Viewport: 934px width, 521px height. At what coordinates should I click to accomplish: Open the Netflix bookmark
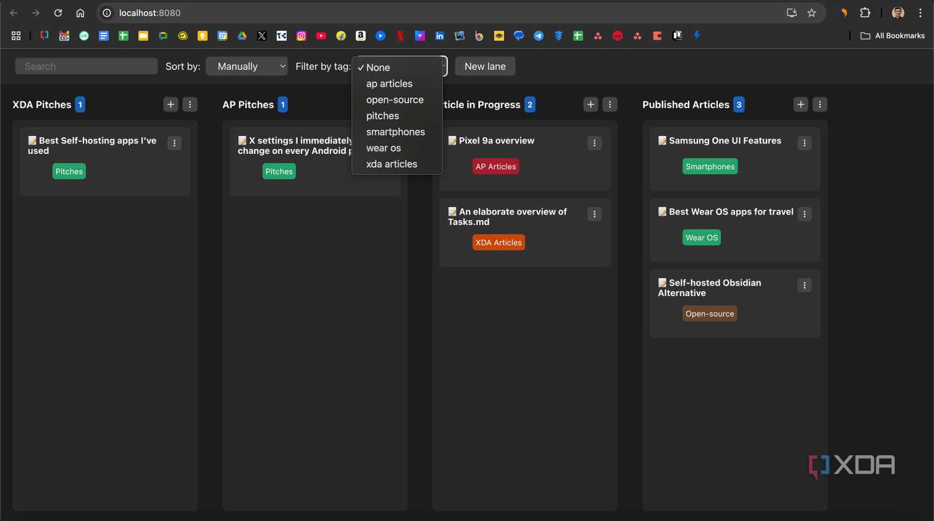[x=400, y=36]
